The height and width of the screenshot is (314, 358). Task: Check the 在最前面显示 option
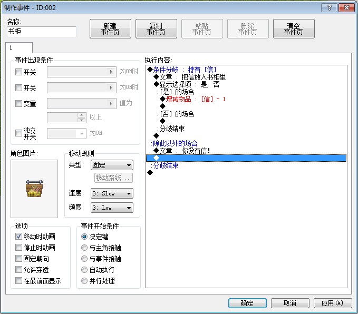pos(18,281)
